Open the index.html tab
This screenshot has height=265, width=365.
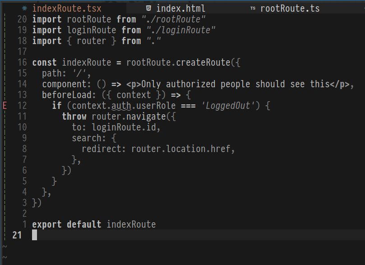pos(180,9)
